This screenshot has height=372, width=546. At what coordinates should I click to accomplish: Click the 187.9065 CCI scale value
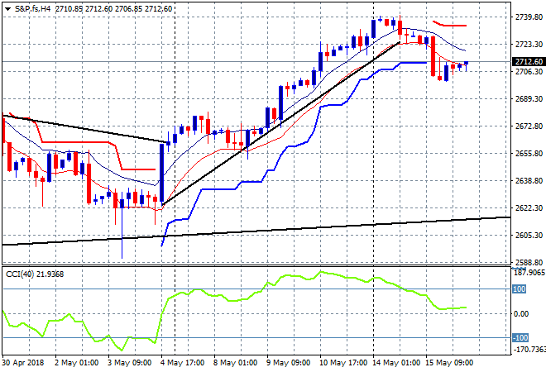click(x=529, y=273)
